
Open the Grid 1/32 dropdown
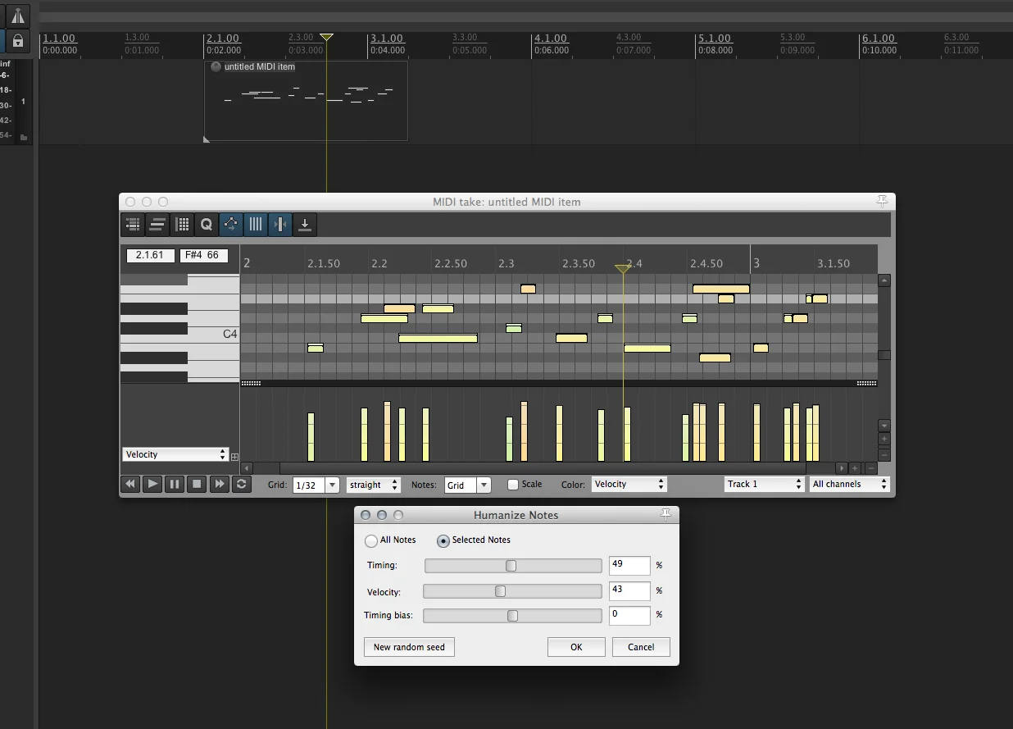tap(332, 485)
